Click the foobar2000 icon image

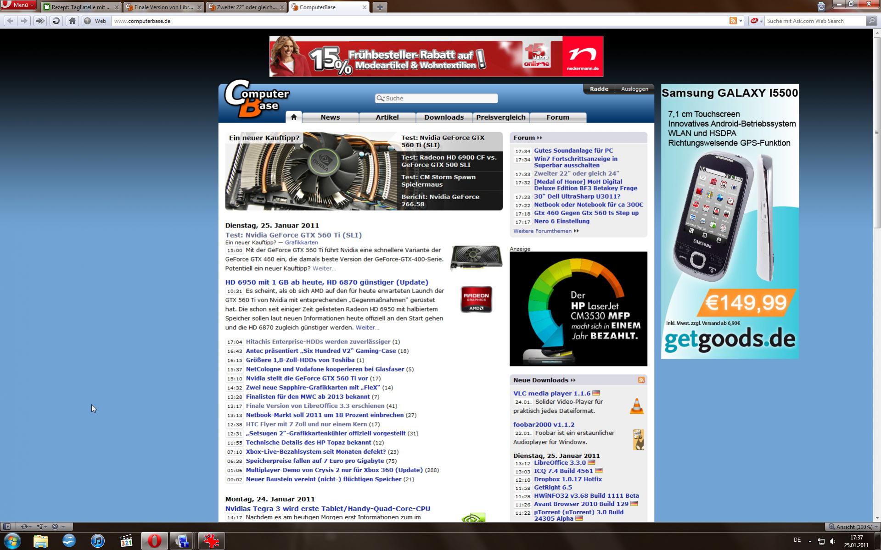(638, 439)
